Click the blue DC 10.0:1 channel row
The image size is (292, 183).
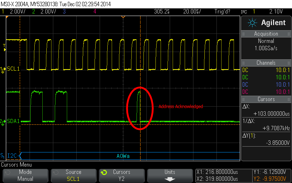pyautogui.click(x=266, y=85)
